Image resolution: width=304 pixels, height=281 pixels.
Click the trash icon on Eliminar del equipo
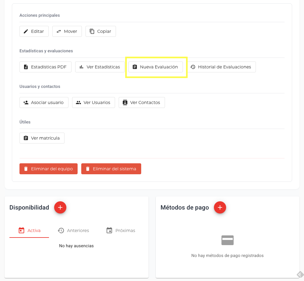(x=26, y=168)
